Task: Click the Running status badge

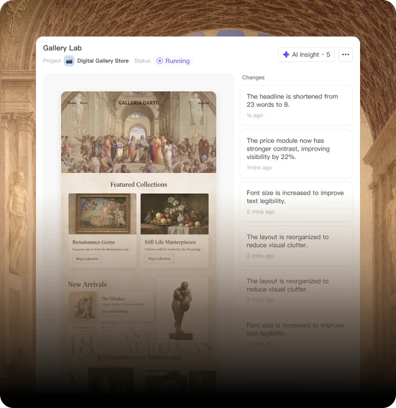Action: (173, 61)
